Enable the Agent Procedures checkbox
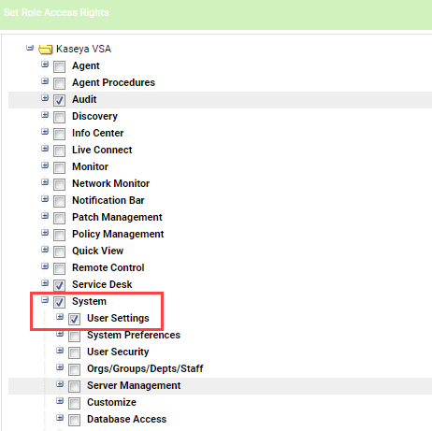The height and width of the screenshot is (431, 432). [59, 83]
